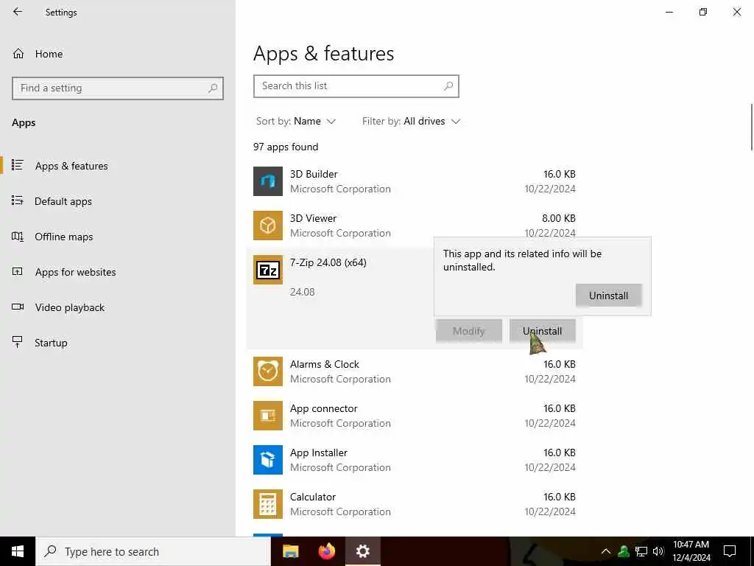Select the 3D Viewer app icon
Viewport: 754px width, 566px height.
(268, 226)
